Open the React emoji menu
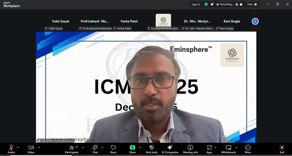 [113, 149]
